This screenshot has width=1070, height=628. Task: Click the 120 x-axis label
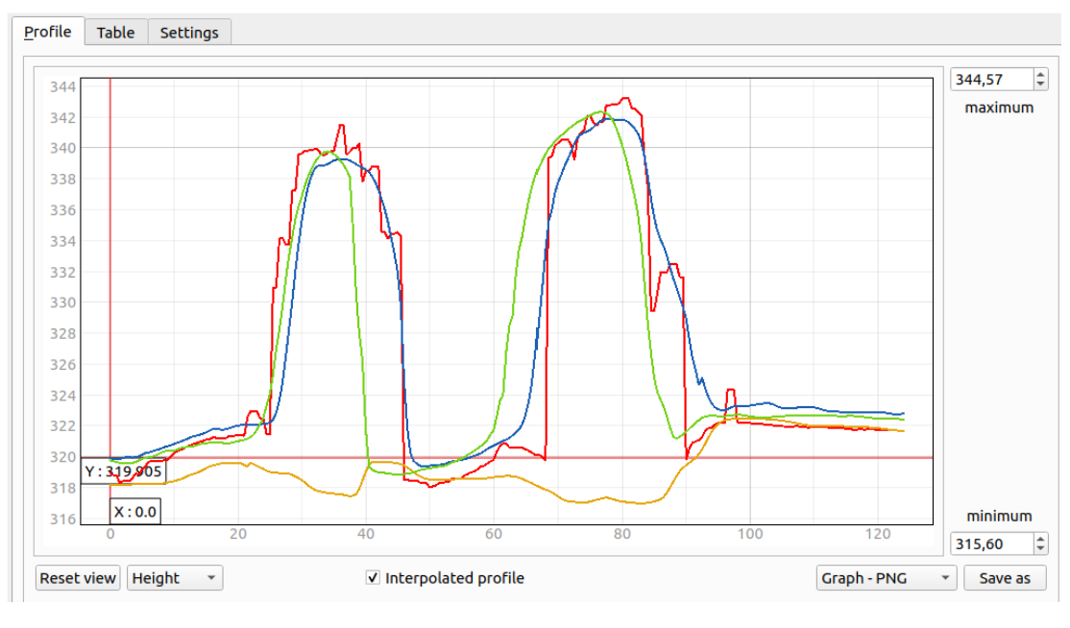click(878, 535)
